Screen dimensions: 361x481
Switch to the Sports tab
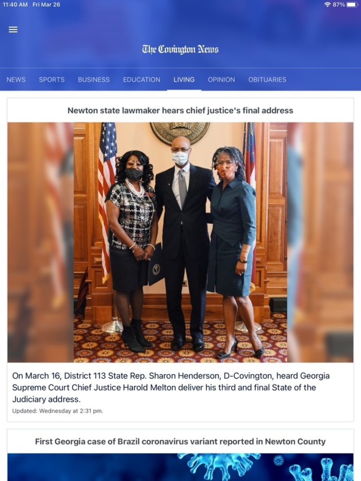52,79
